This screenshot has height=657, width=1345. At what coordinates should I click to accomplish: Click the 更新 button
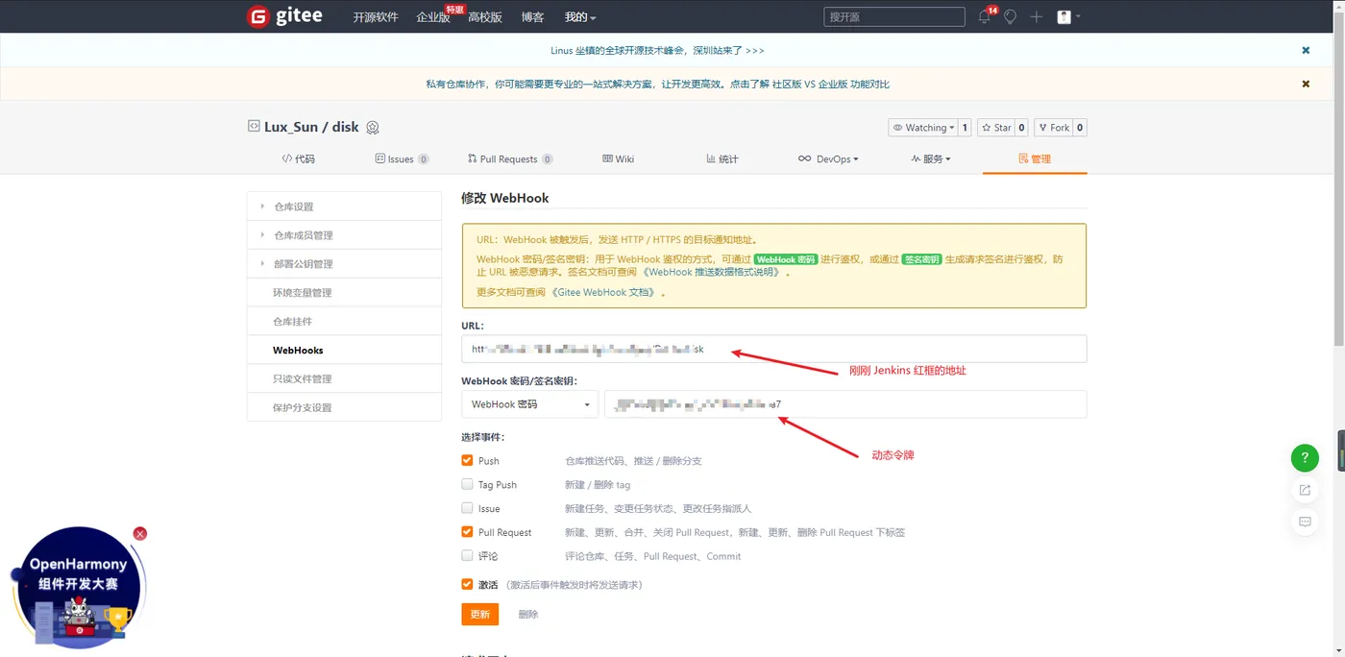coord(479,614)
